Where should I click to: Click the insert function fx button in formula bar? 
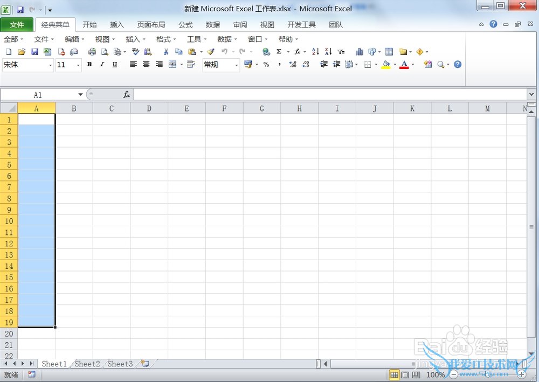127,94
